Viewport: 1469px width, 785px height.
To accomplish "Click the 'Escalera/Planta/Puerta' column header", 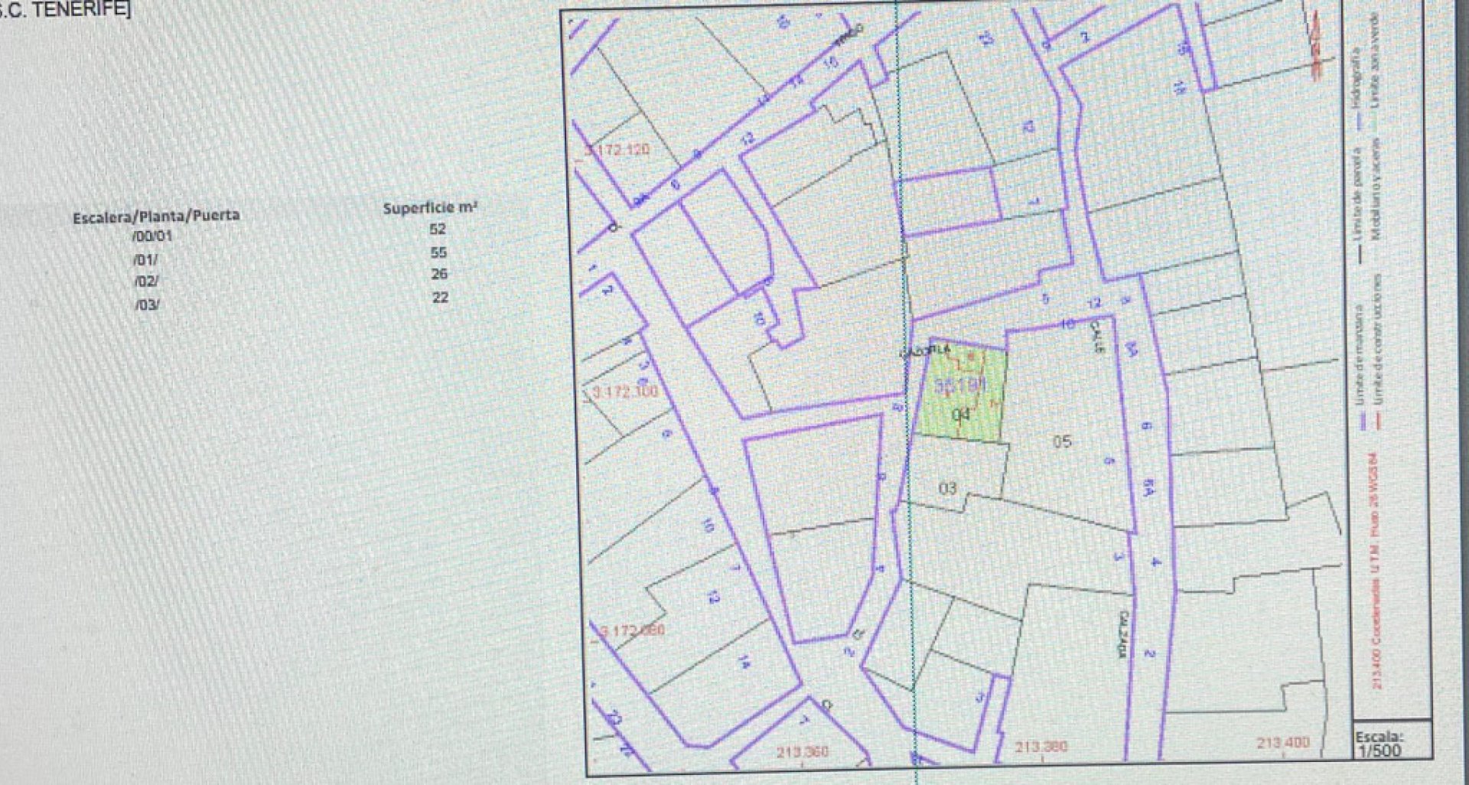I will [156, 217].
